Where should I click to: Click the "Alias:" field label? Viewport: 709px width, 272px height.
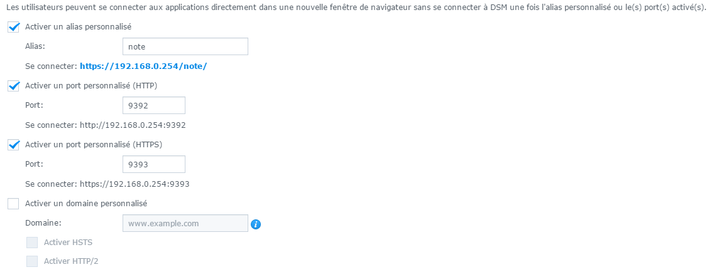coord(36,46)
